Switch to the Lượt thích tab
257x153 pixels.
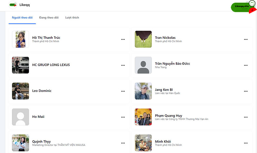(x=72, y=18)
